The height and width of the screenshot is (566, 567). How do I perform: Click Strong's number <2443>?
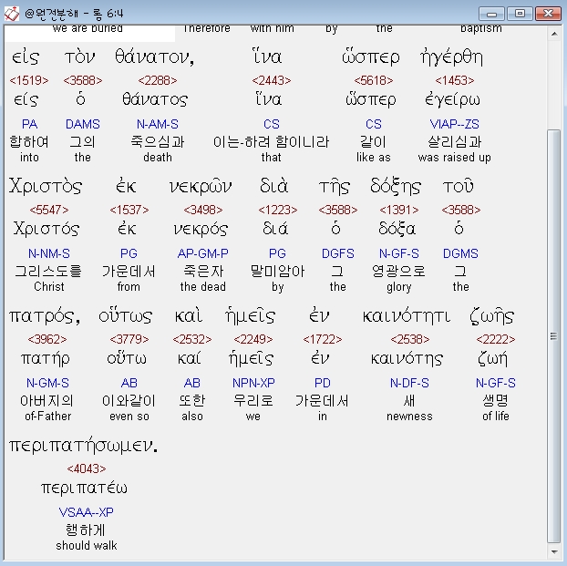(x=272, y=80)
